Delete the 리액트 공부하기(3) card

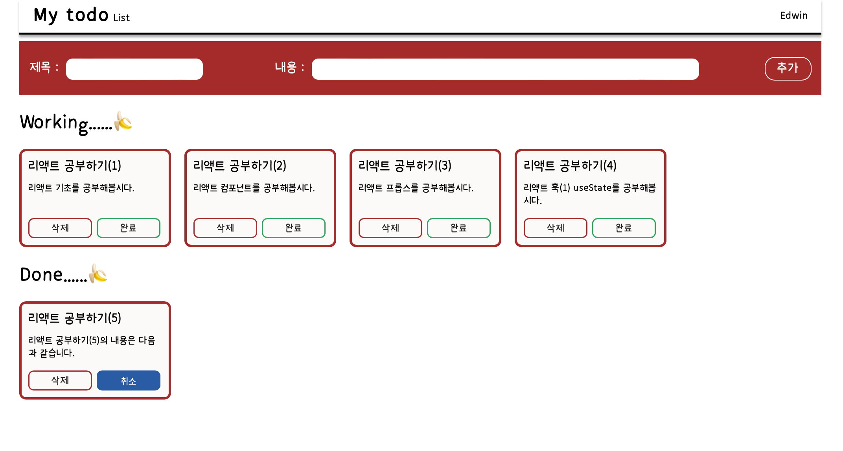[x=390, y=228]
